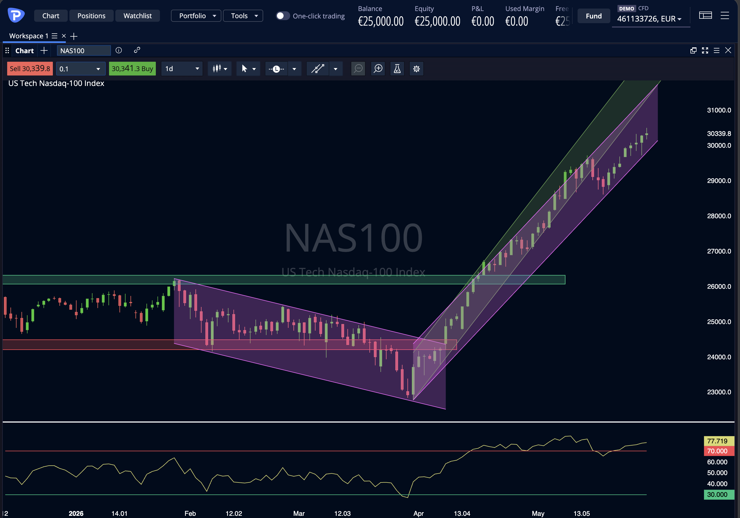Toggle One-click trading switch
This screenshot has width=740, height=518.
(283, 16)
